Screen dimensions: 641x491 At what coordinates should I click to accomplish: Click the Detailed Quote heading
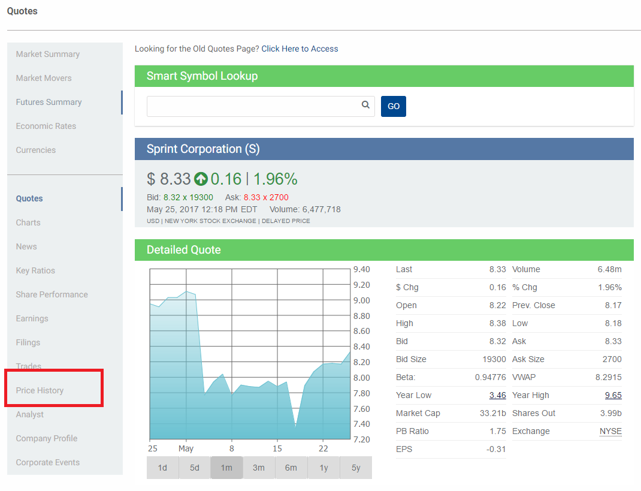pos(183,250)
